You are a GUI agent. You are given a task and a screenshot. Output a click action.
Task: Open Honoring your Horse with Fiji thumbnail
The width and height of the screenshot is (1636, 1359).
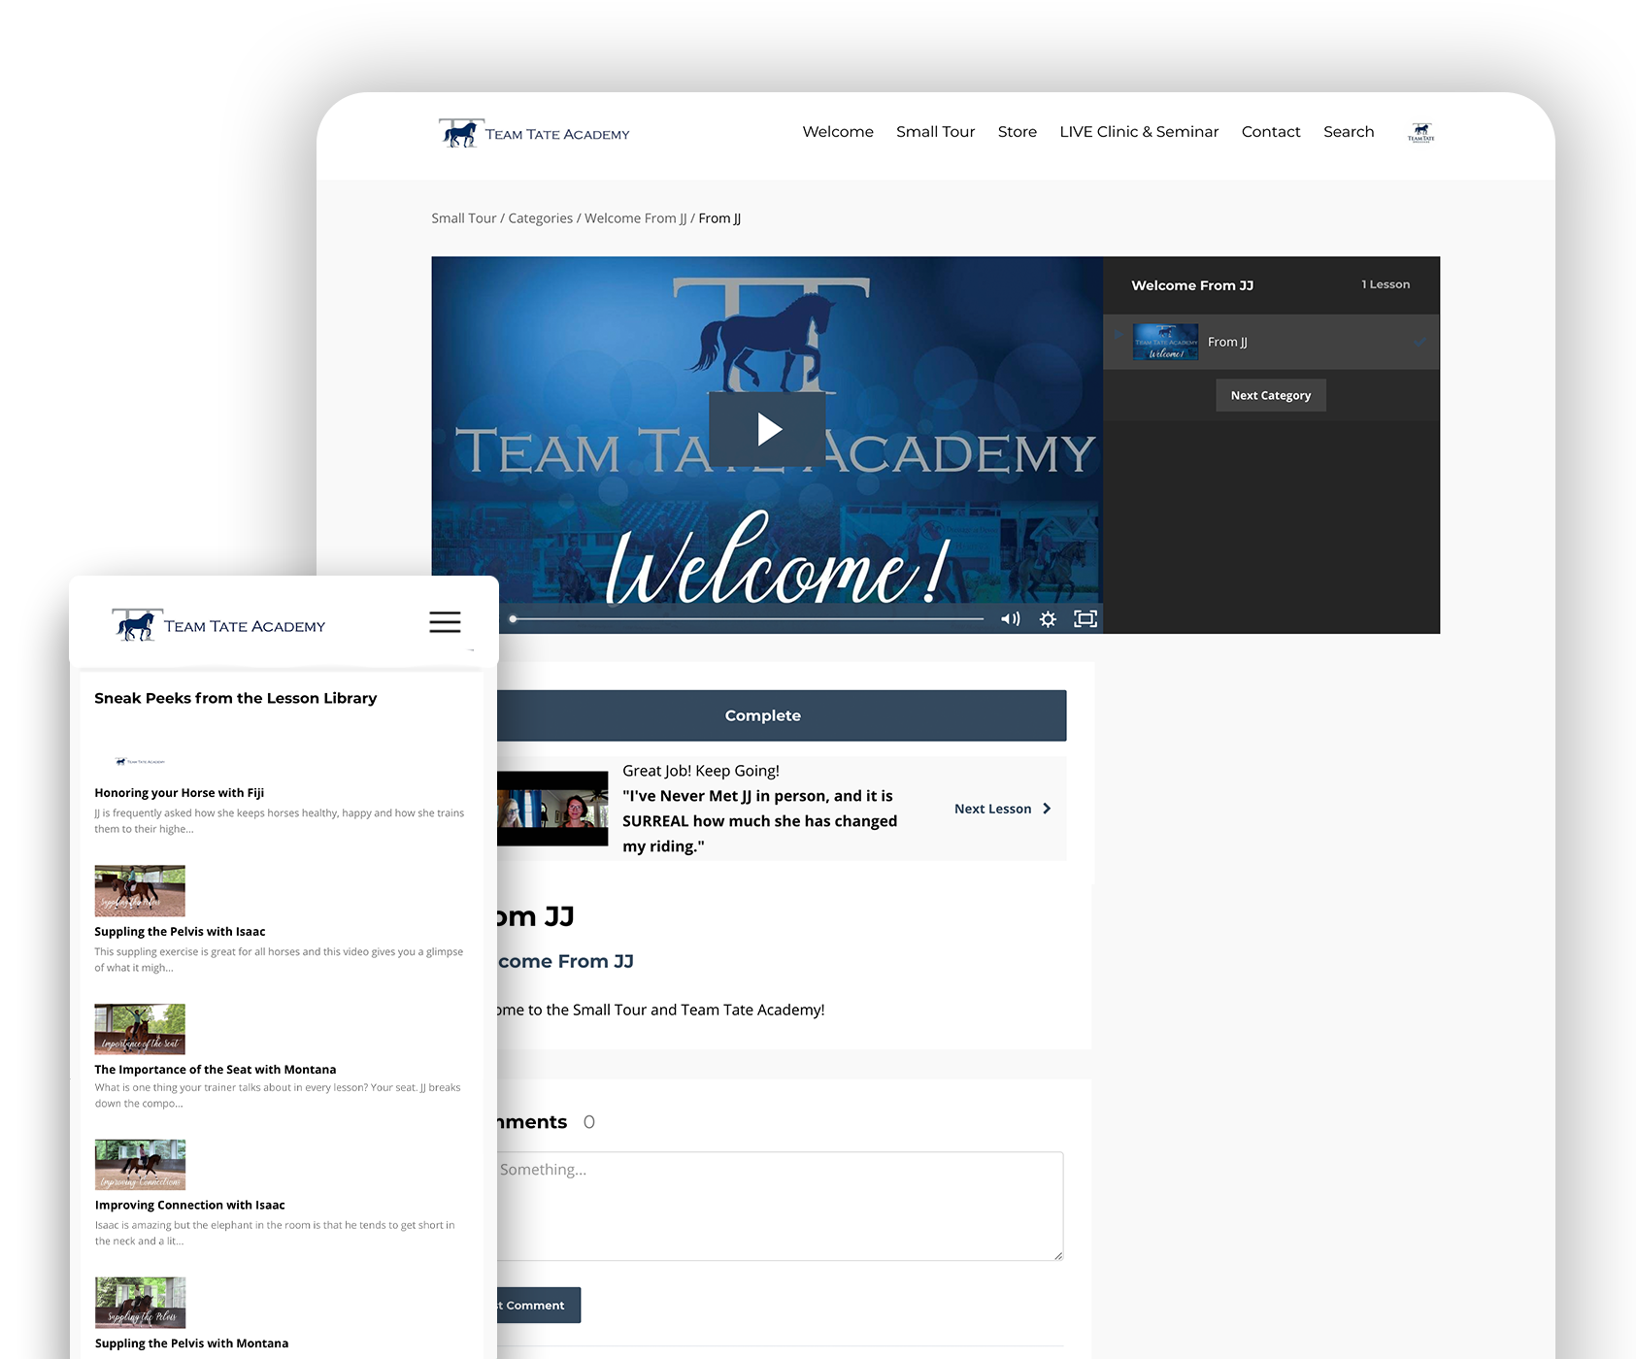point(140,761)
